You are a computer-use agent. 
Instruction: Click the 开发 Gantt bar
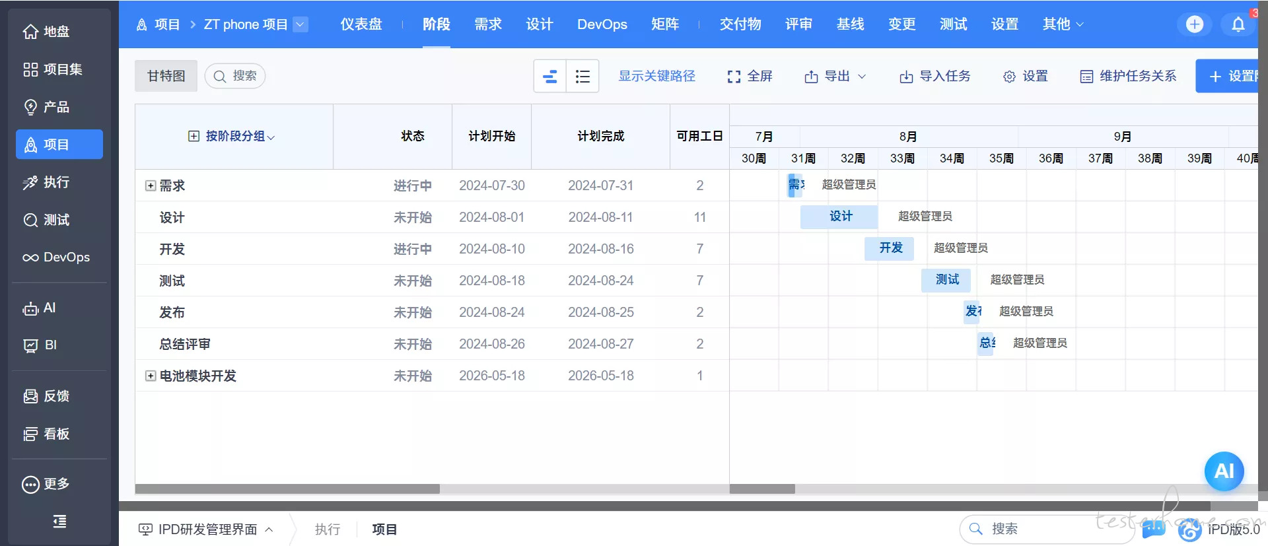[890, 248]
